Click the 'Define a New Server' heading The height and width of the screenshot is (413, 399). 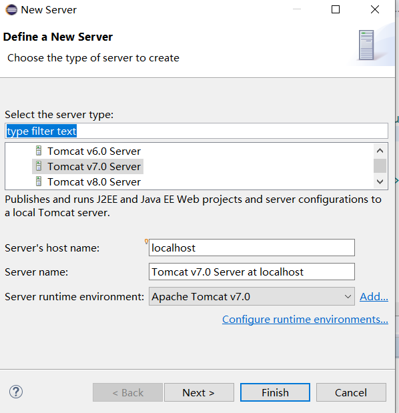[x=58, y=37]
